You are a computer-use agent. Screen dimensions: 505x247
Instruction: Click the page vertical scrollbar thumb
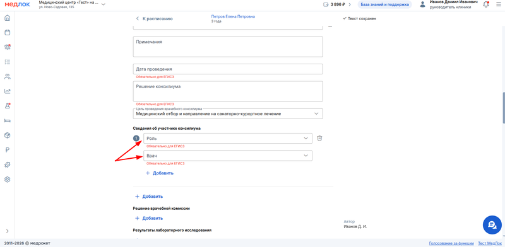tap(503, 108)
